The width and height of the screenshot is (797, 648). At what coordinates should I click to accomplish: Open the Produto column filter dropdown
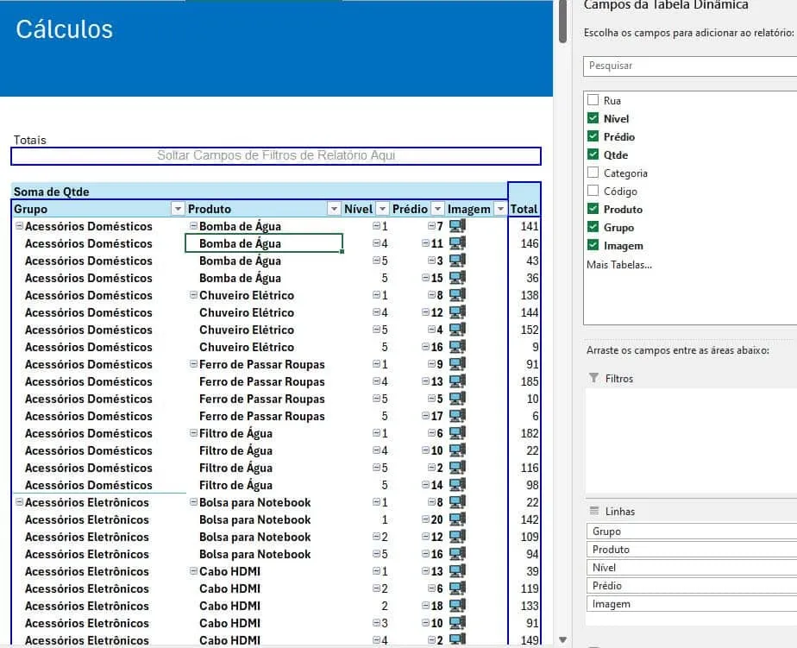334,209
